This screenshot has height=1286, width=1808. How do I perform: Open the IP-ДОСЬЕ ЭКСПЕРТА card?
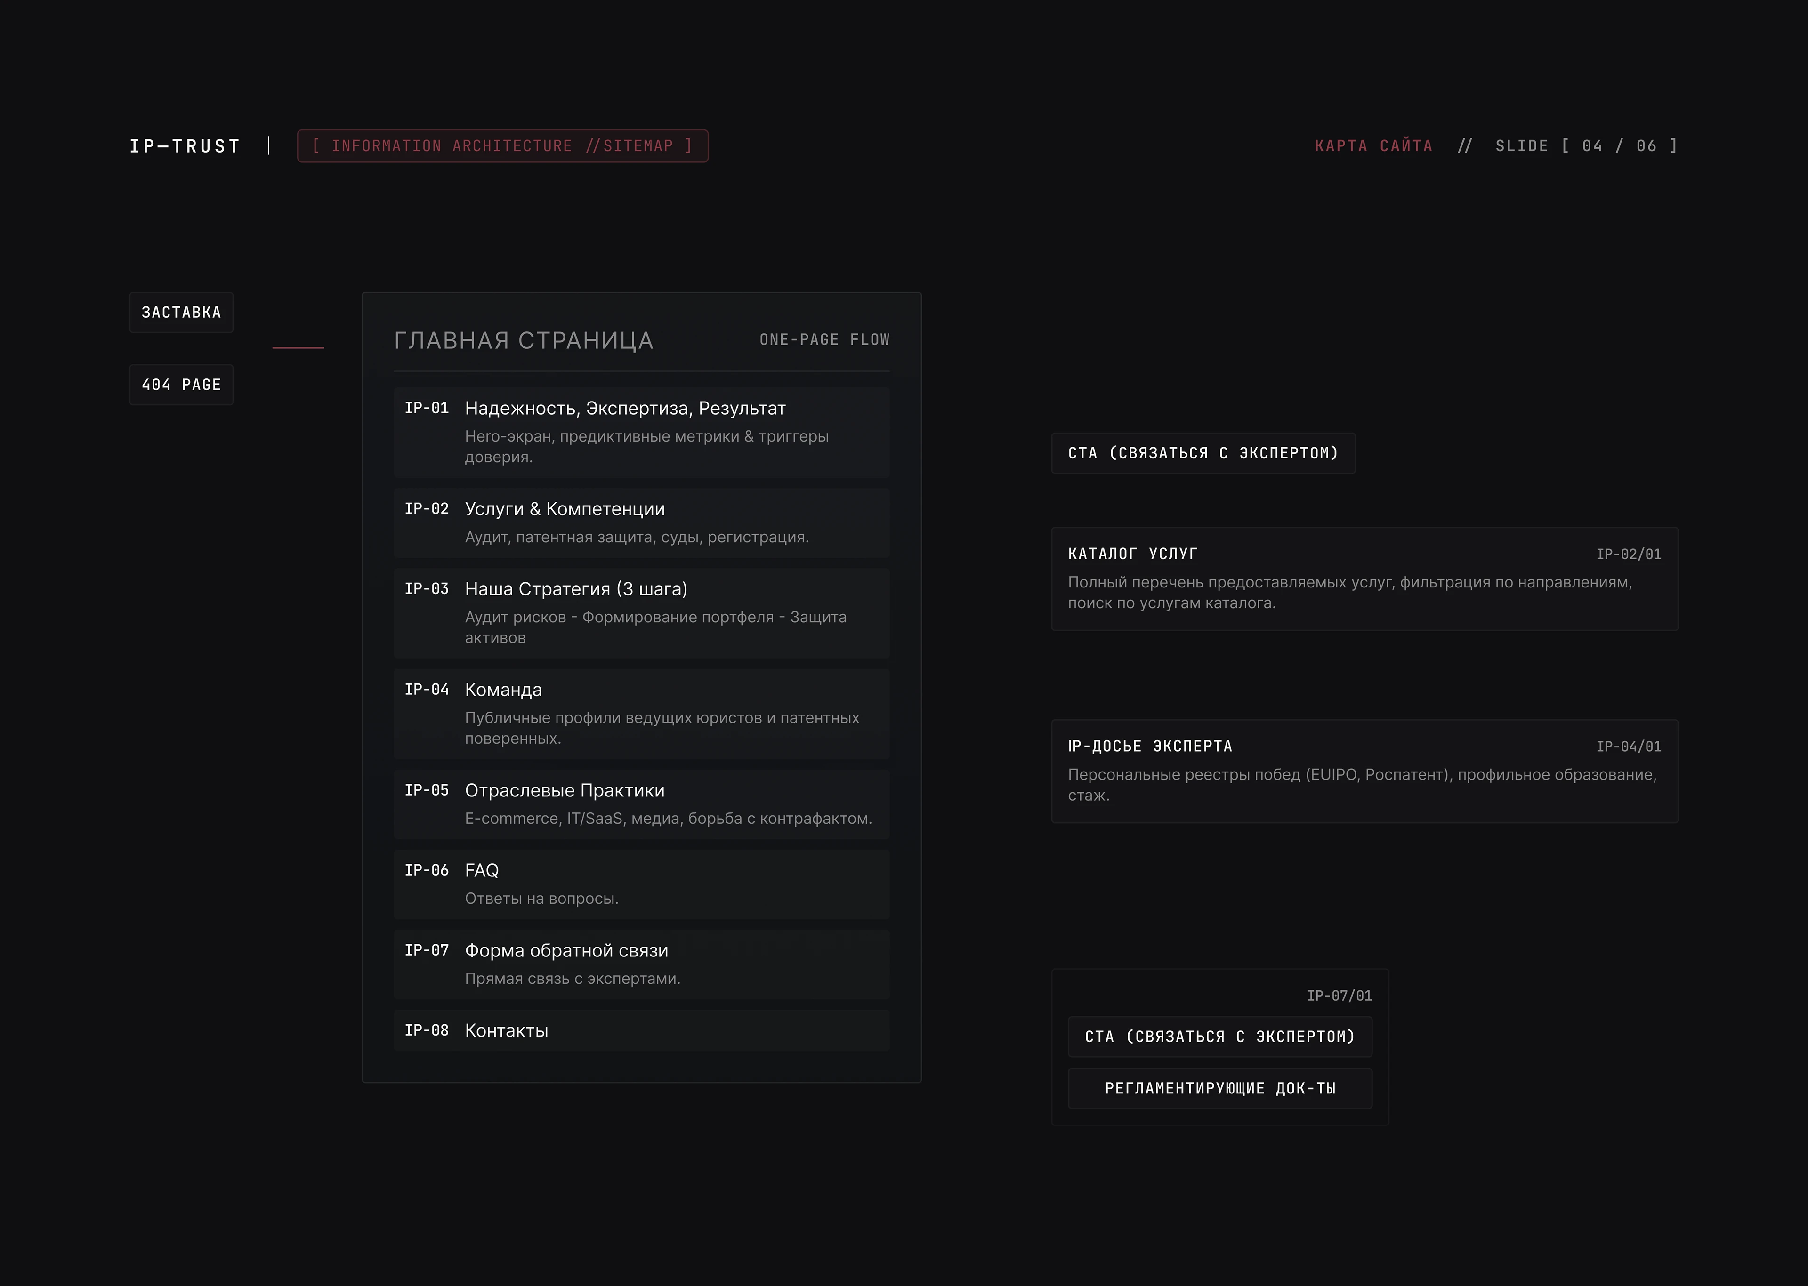(x=1364, y=772)
